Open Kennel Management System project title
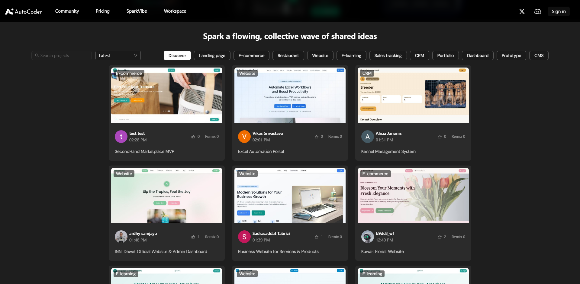This screenshot has height=284, width=580. (x=388, y=151)
